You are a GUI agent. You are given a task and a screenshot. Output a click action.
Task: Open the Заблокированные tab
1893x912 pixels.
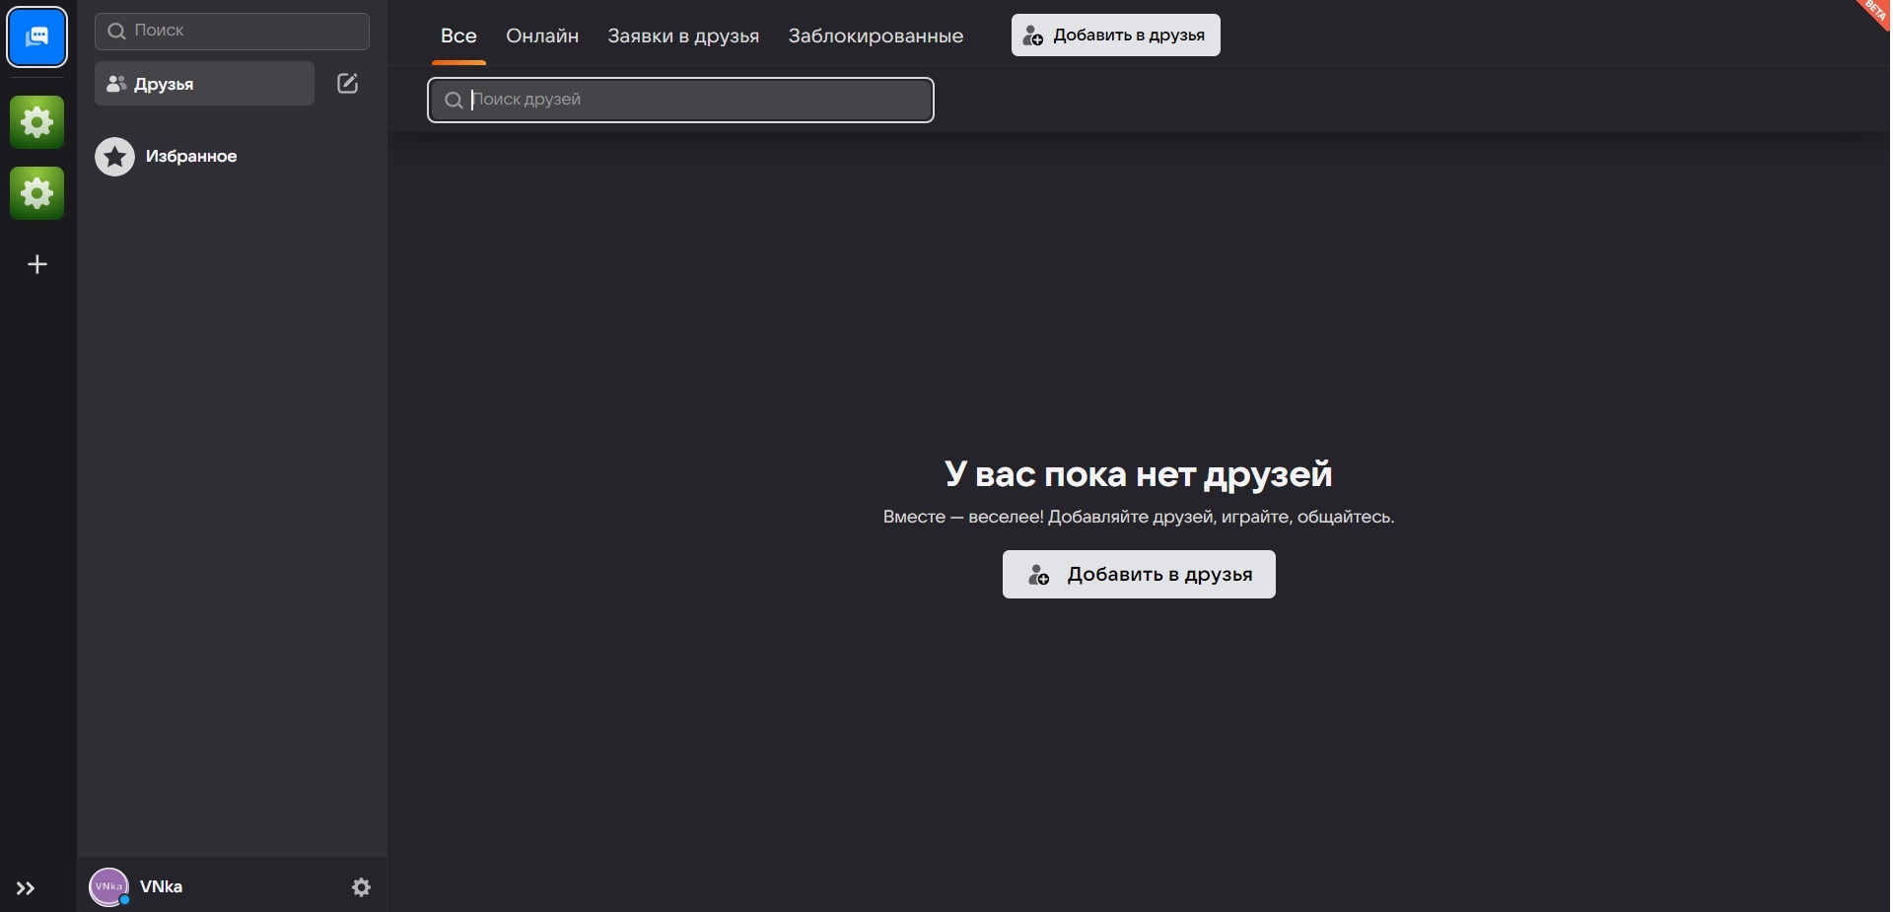(x=876, y=35)
